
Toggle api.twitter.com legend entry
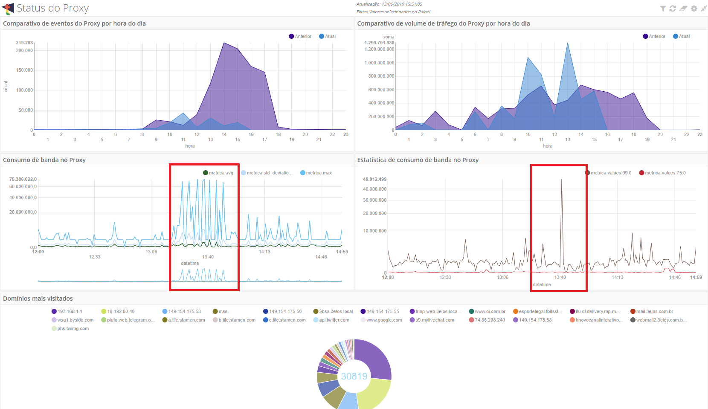pyautogui.click(x=331, y=320)
